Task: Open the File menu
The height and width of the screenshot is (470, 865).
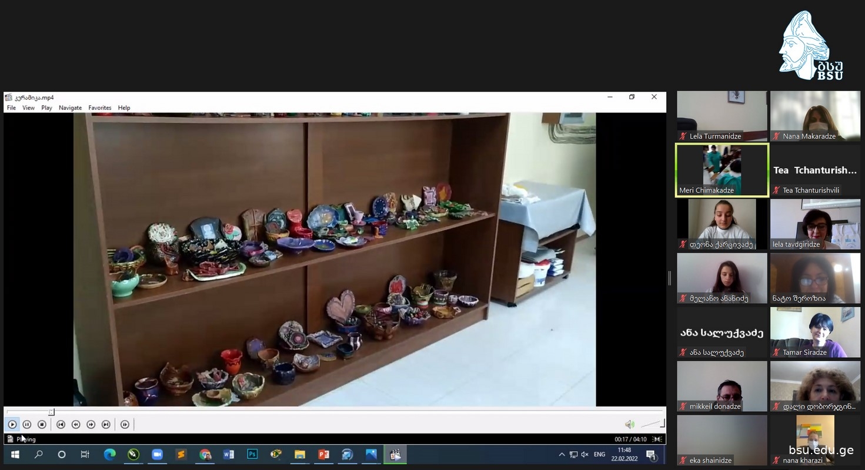Action: click(11, 108)
